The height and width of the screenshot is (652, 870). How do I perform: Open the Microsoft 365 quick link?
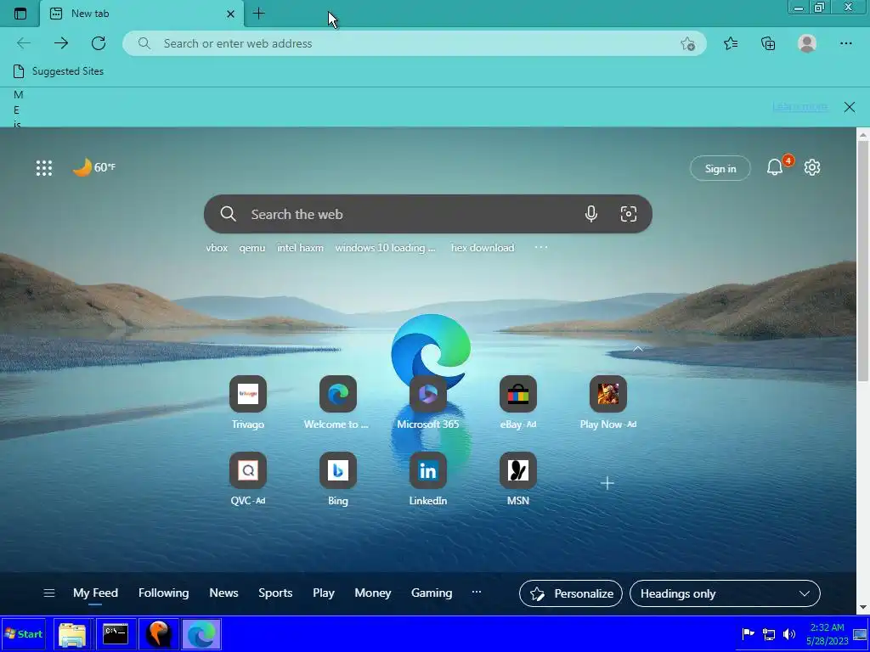[428, 402]
